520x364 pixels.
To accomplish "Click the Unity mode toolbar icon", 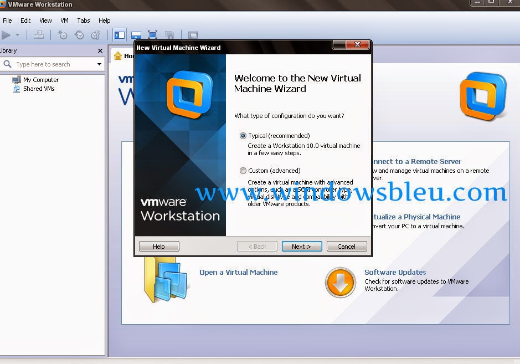I will pos(169,35).
